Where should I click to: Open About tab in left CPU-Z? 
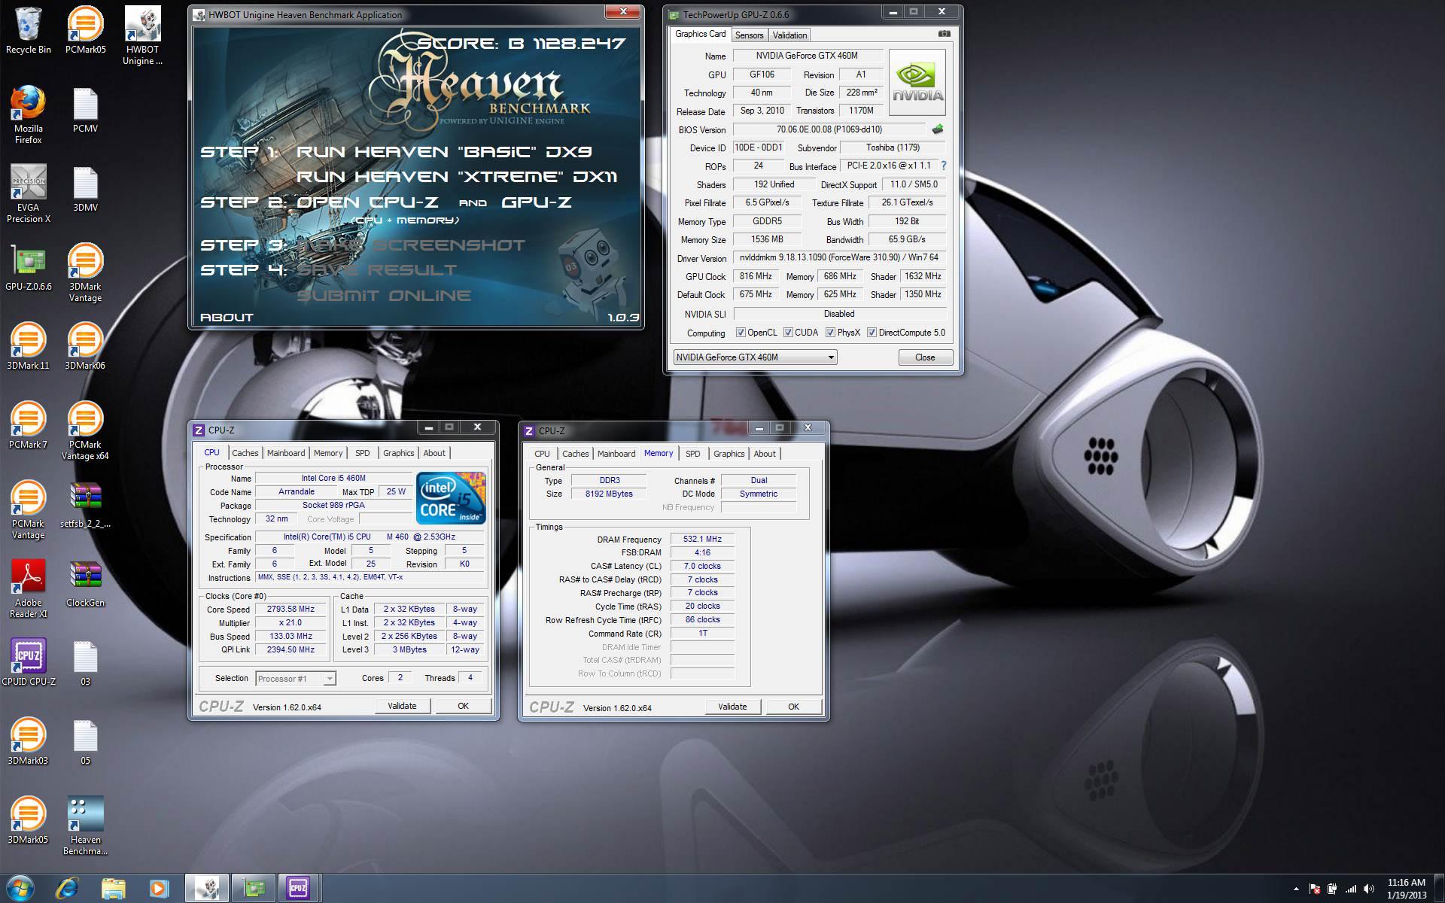434,453
